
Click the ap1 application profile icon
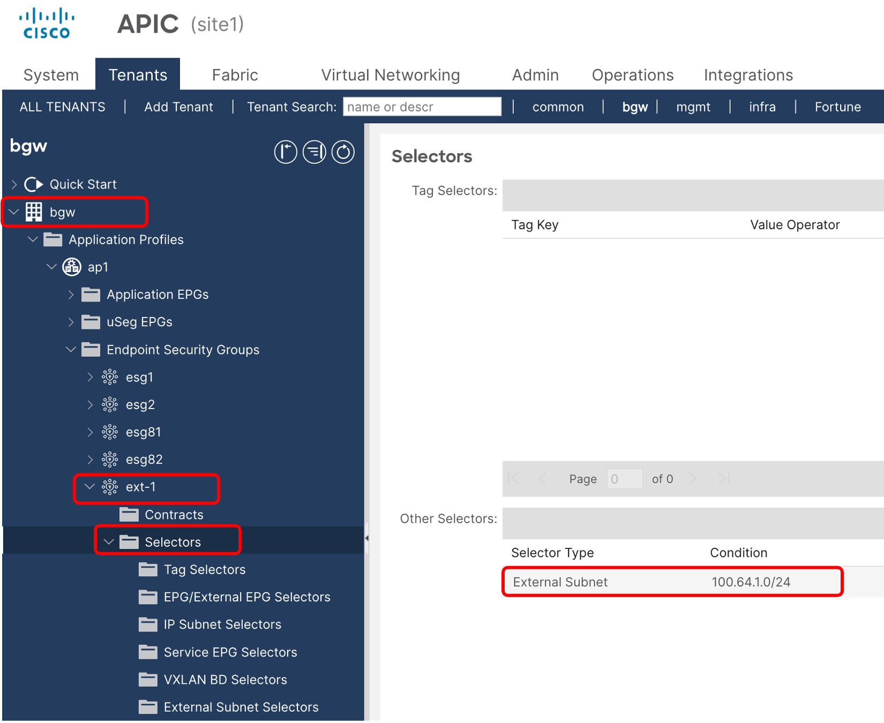pos(72,267)
